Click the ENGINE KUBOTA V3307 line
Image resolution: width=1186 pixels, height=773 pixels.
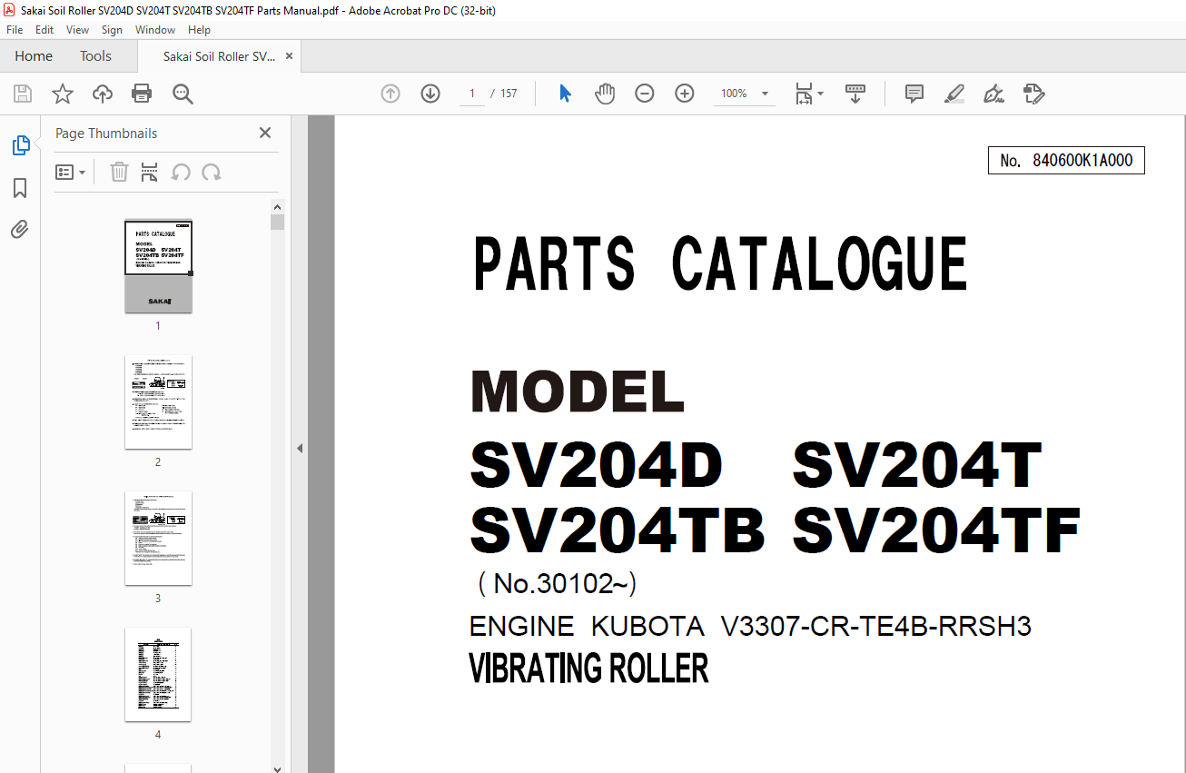click(x=750, y=627)
